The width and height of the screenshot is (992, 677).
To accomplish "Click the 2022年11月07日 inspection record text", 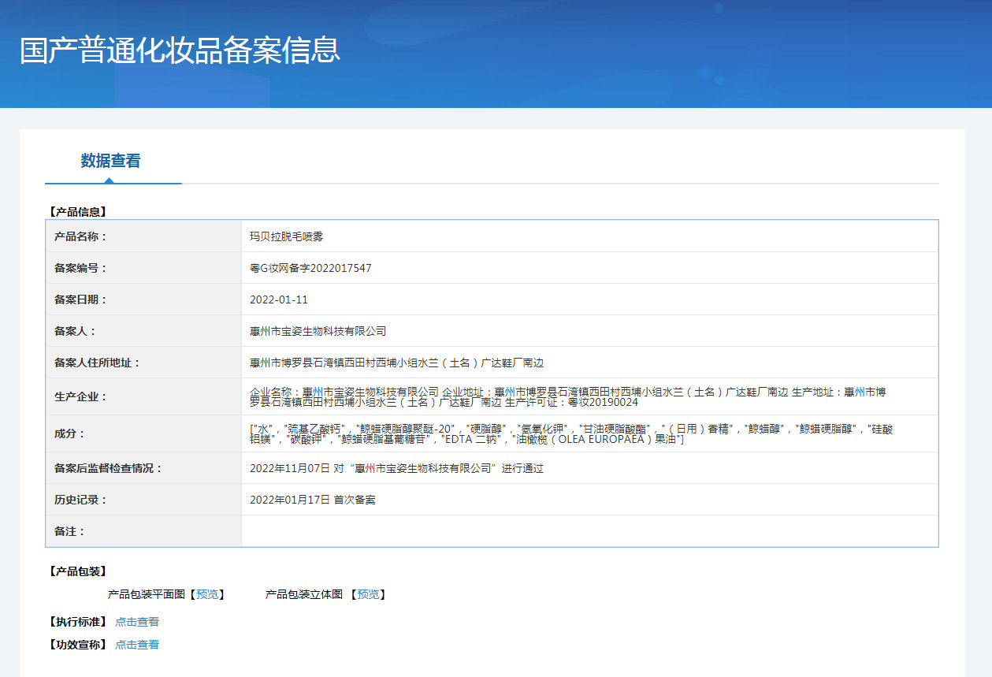I will (x=396, y=468).
